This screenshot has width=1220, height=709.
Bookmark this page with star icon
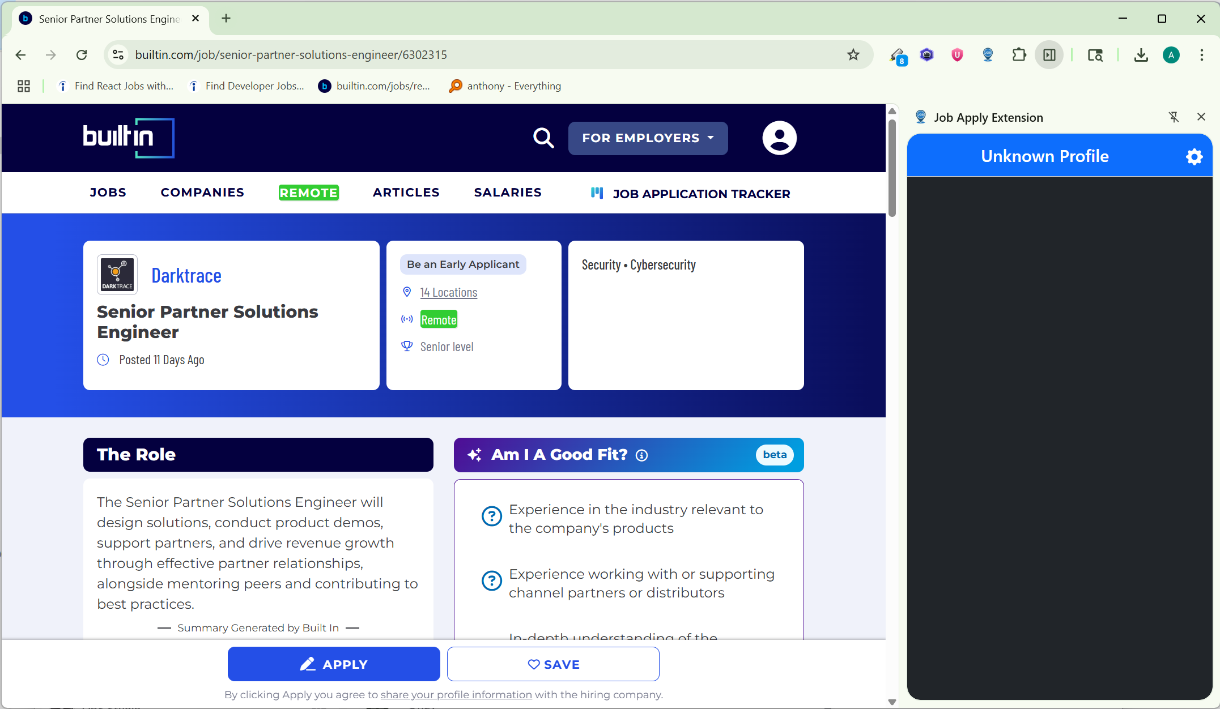point(853,55)
